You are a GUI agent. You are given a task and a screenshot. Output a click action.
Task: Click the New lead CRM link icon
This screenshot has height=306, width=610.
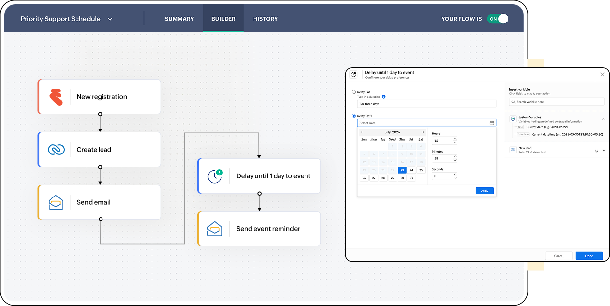pyautogui.click(x=513, y=150)
